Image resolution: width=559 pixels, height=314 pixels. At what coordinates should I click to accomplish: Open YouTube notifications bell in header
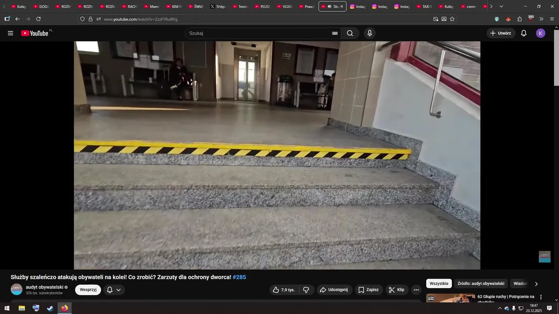point(524,33)
